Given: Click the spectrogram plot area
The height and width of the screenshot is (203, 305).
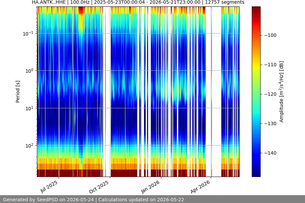Looking at the screenshot, I should click(x=138, y=92).
